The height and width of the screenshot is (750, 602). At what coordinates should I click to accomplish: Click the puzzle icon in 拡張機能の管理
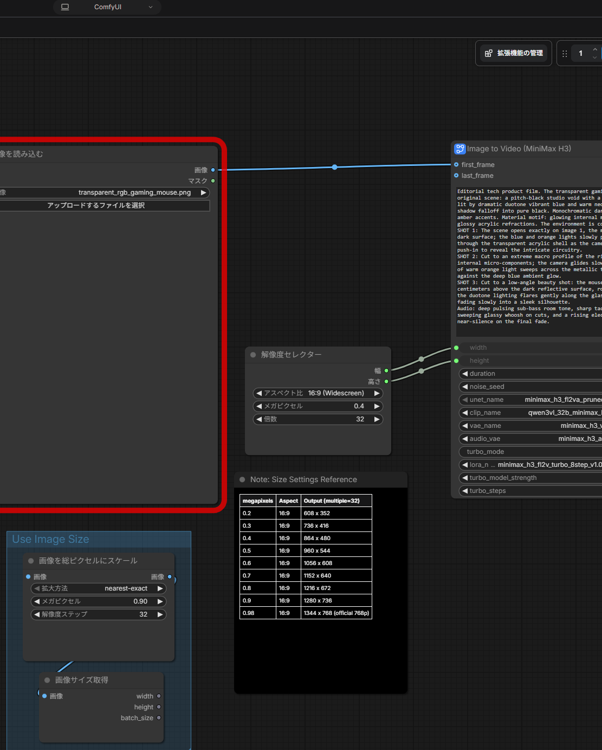(489, 53)
